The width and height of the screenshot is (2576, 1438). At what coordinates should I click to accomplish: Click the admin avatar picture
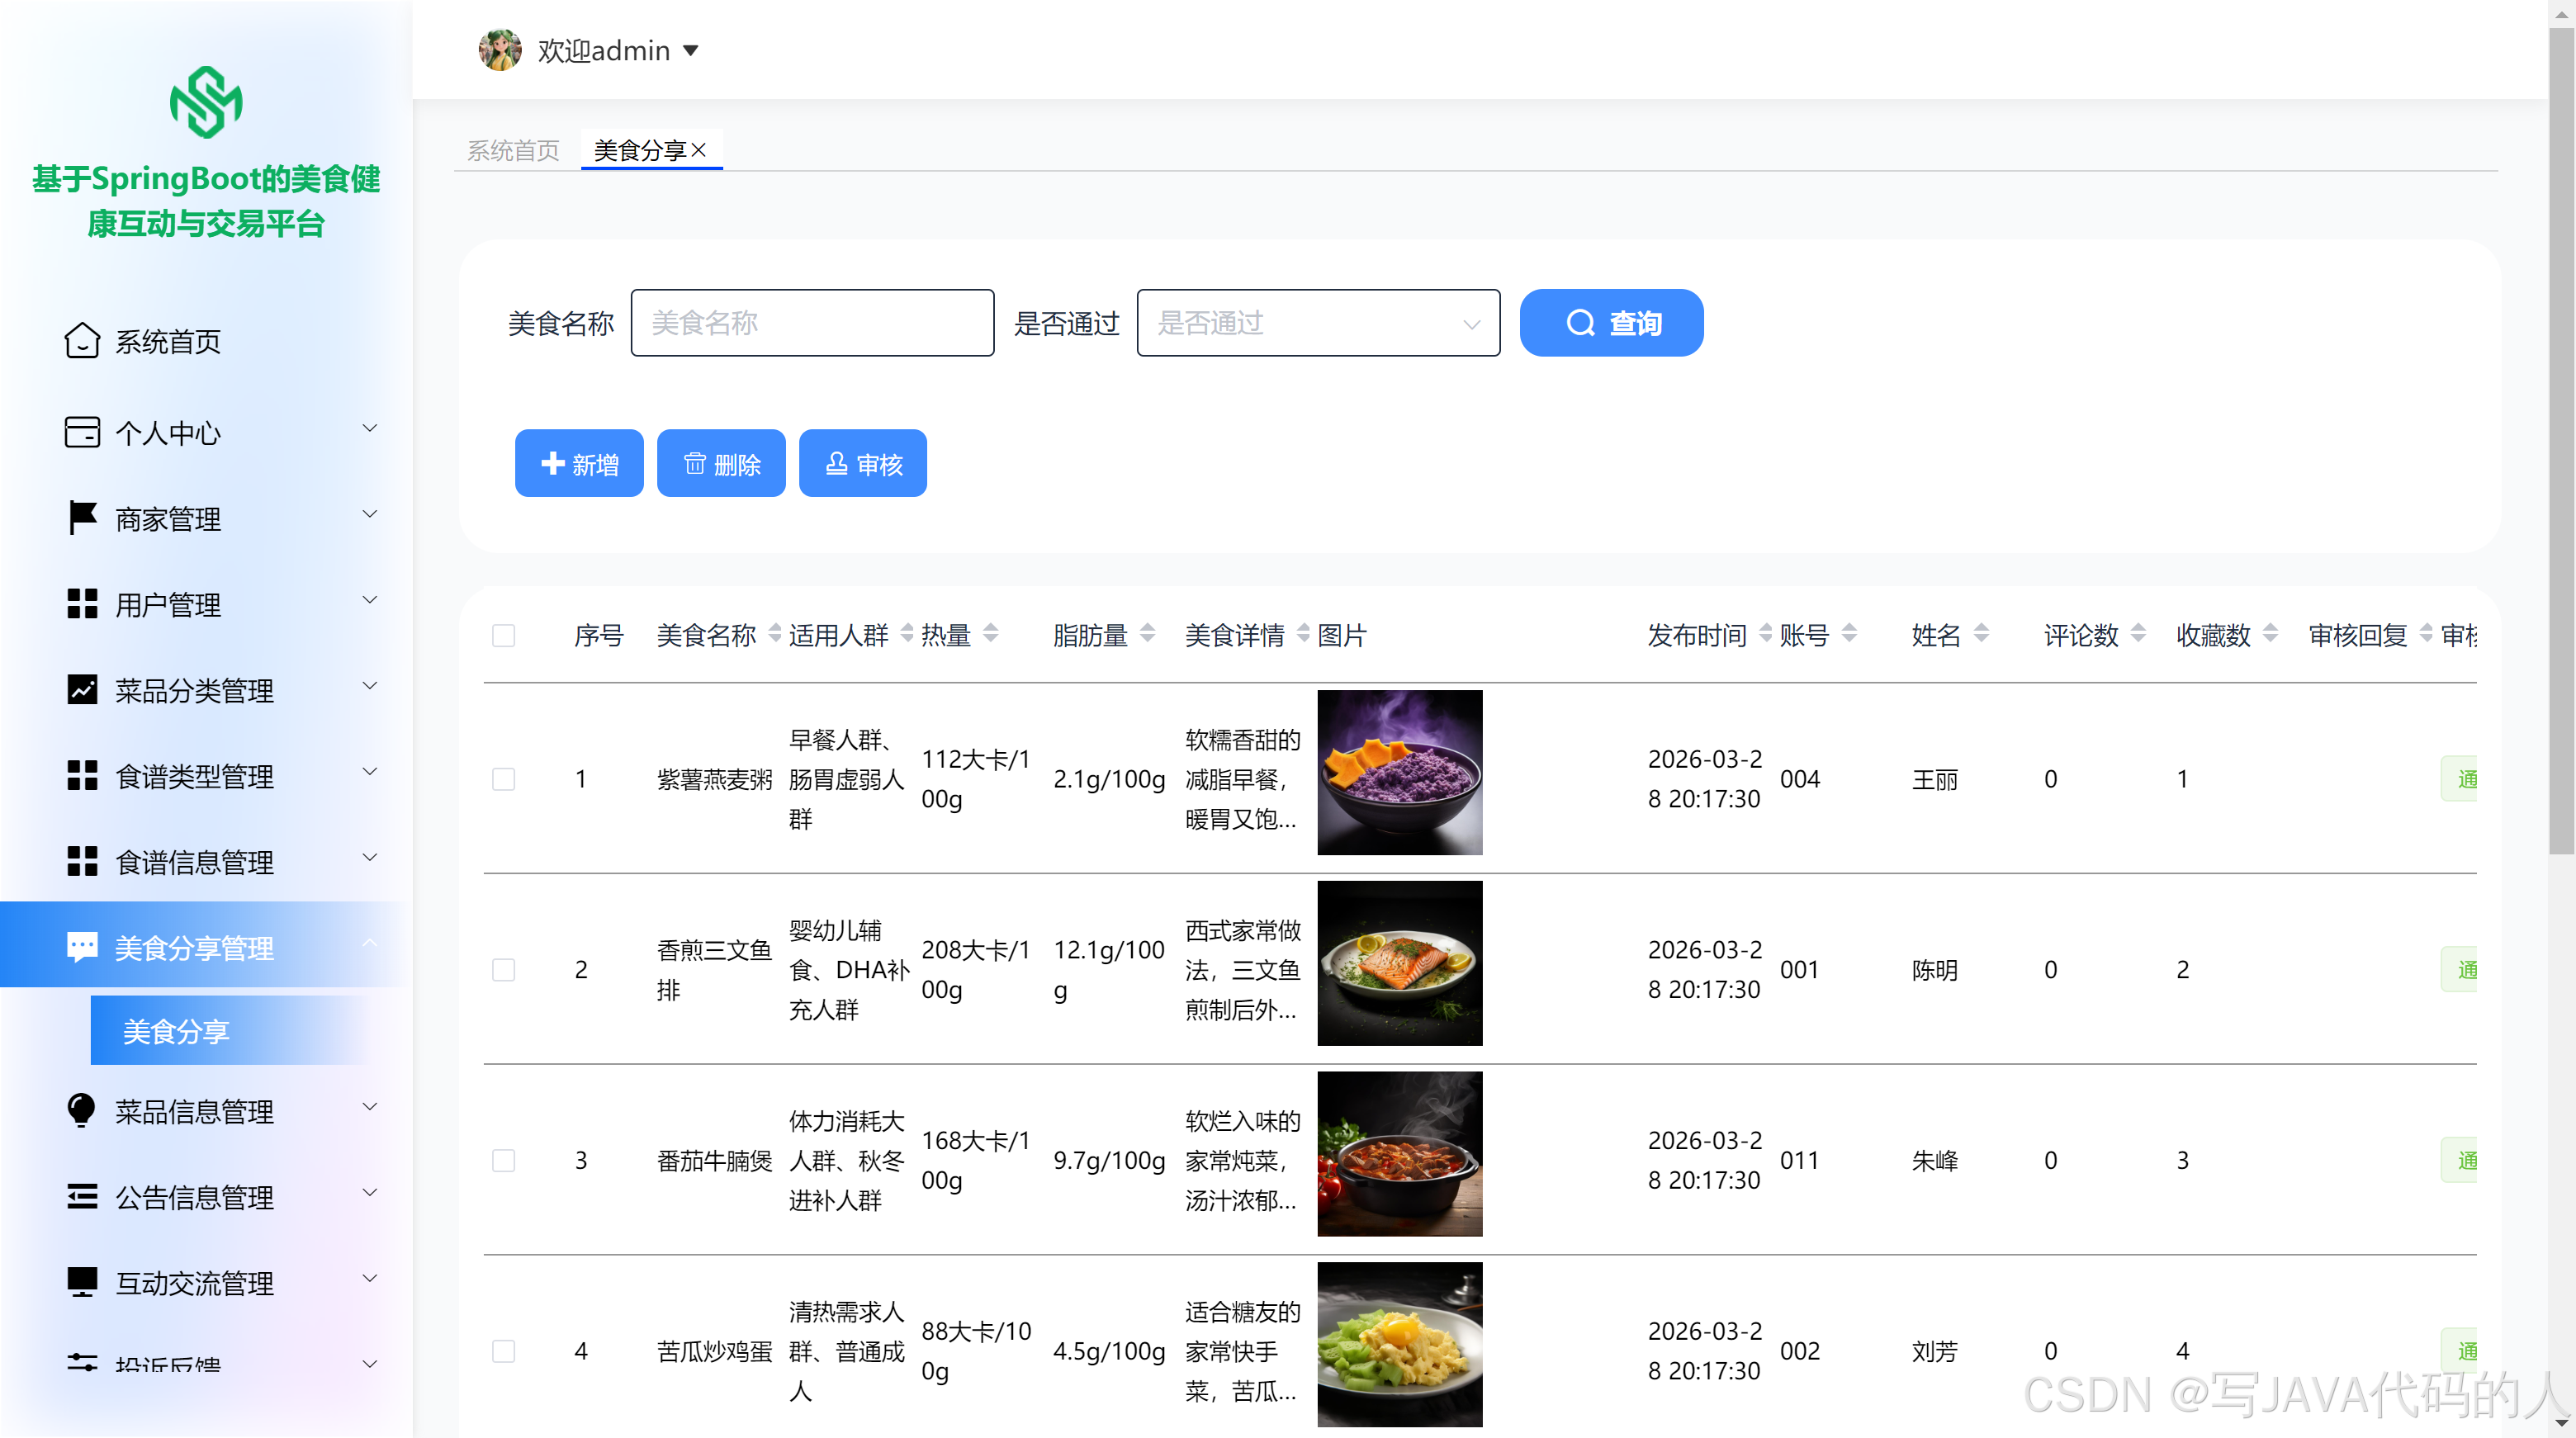pos(500,49)
